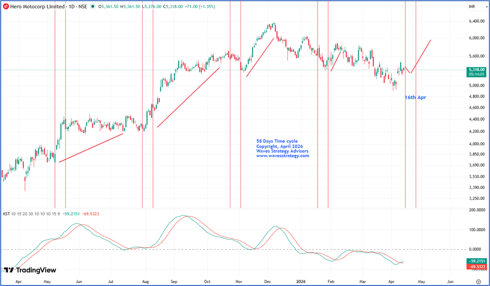Image resolution: width=490 pixels, height=286 pixels.
Task: Click the change value +71.00 (+1.35%)
Action: 200,7
